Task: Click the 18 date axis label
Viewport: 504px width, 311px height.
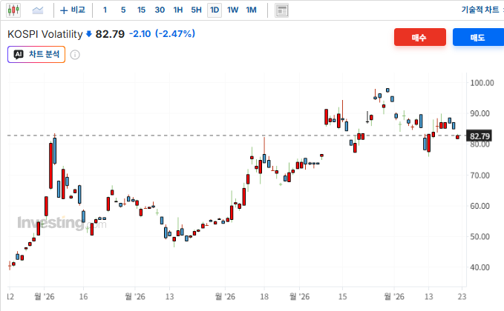Action: point(264,297)
